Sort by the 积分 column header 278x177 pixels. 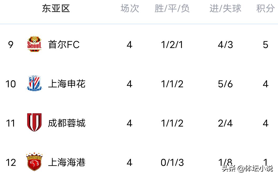[265, 9]
